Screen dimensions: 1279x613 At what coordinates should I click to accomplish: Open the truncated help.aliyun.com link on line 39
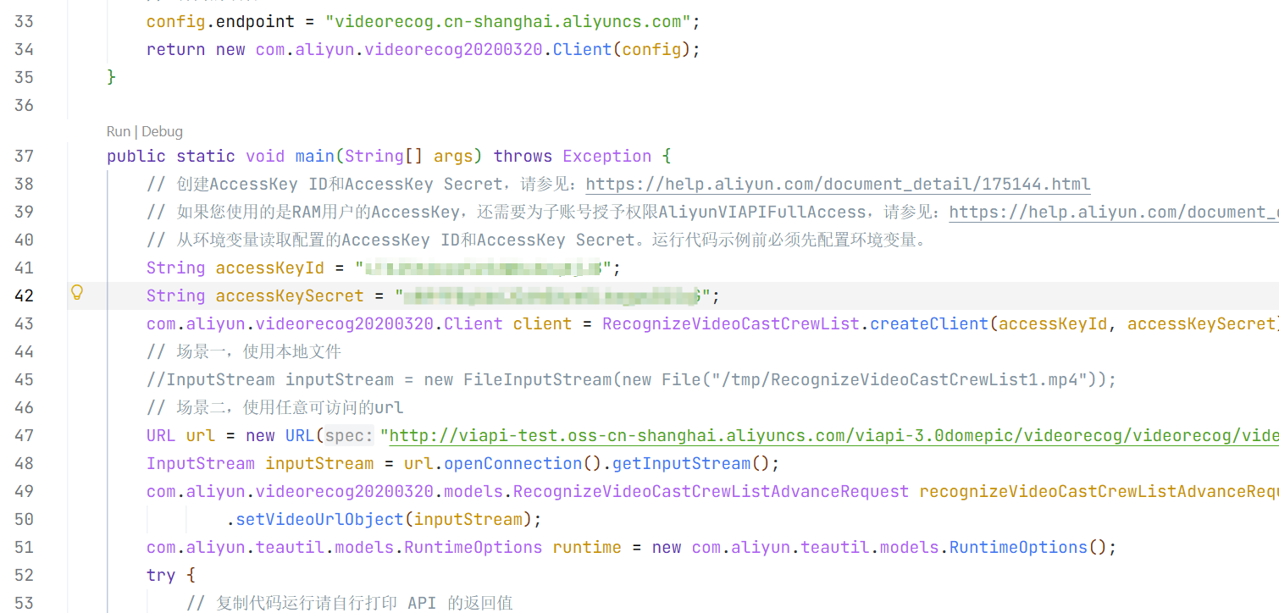click(x=1114, y=212)
